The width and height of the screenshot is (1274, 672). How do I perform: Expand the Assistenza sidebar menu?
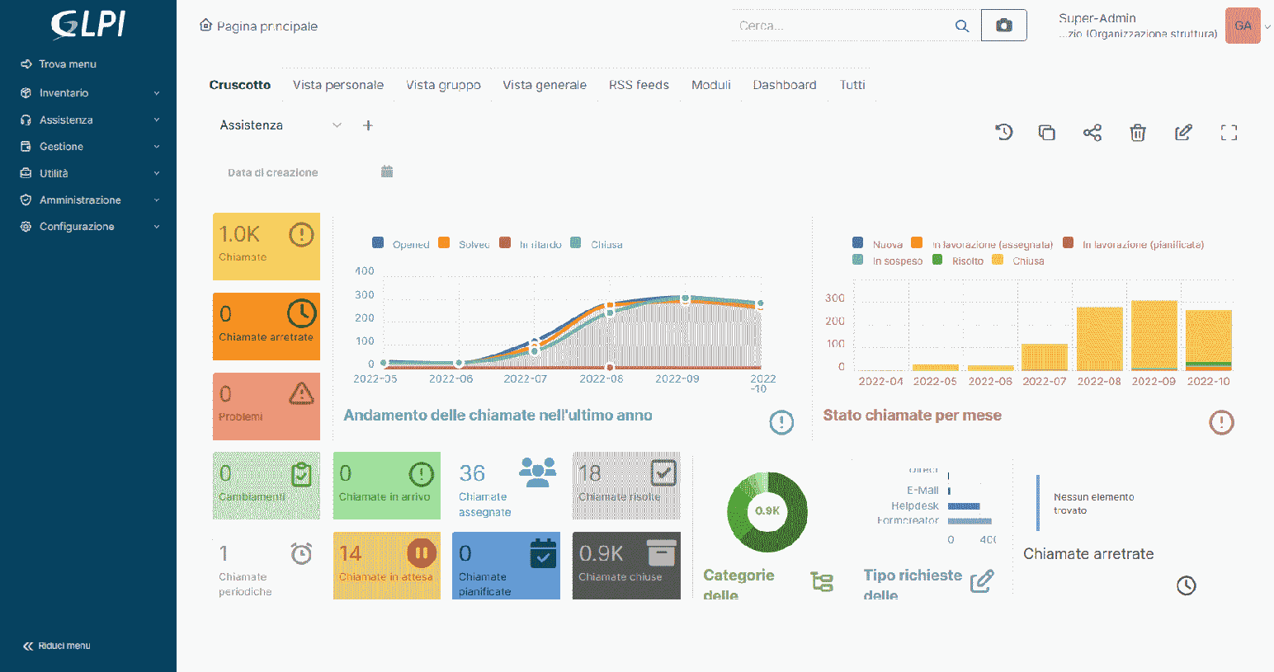[88, 120]
